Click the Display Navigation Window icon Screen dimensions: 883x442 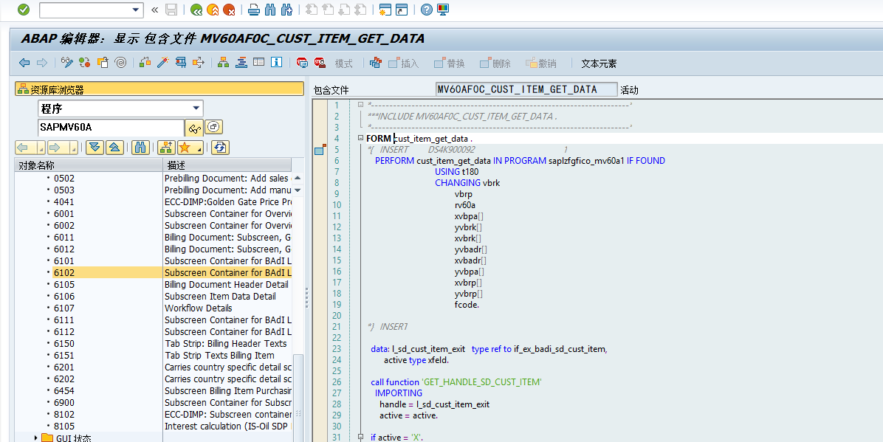tap(241, 63)
